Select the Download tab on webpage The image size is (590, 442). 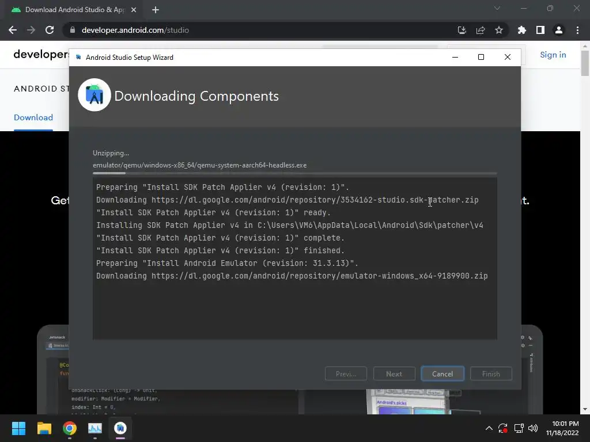click(33, 117)
